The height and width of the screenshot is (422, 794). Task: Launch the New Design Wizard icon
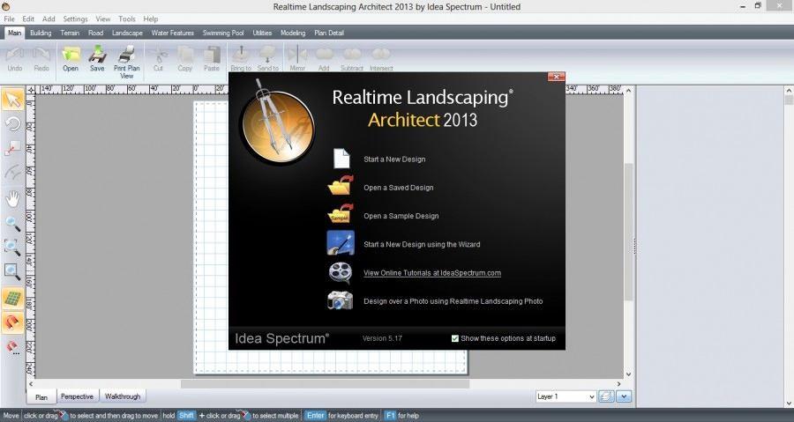click(341, 243)
